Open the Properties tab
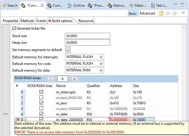The image size is (189, 136). click(x=10, y=21)
